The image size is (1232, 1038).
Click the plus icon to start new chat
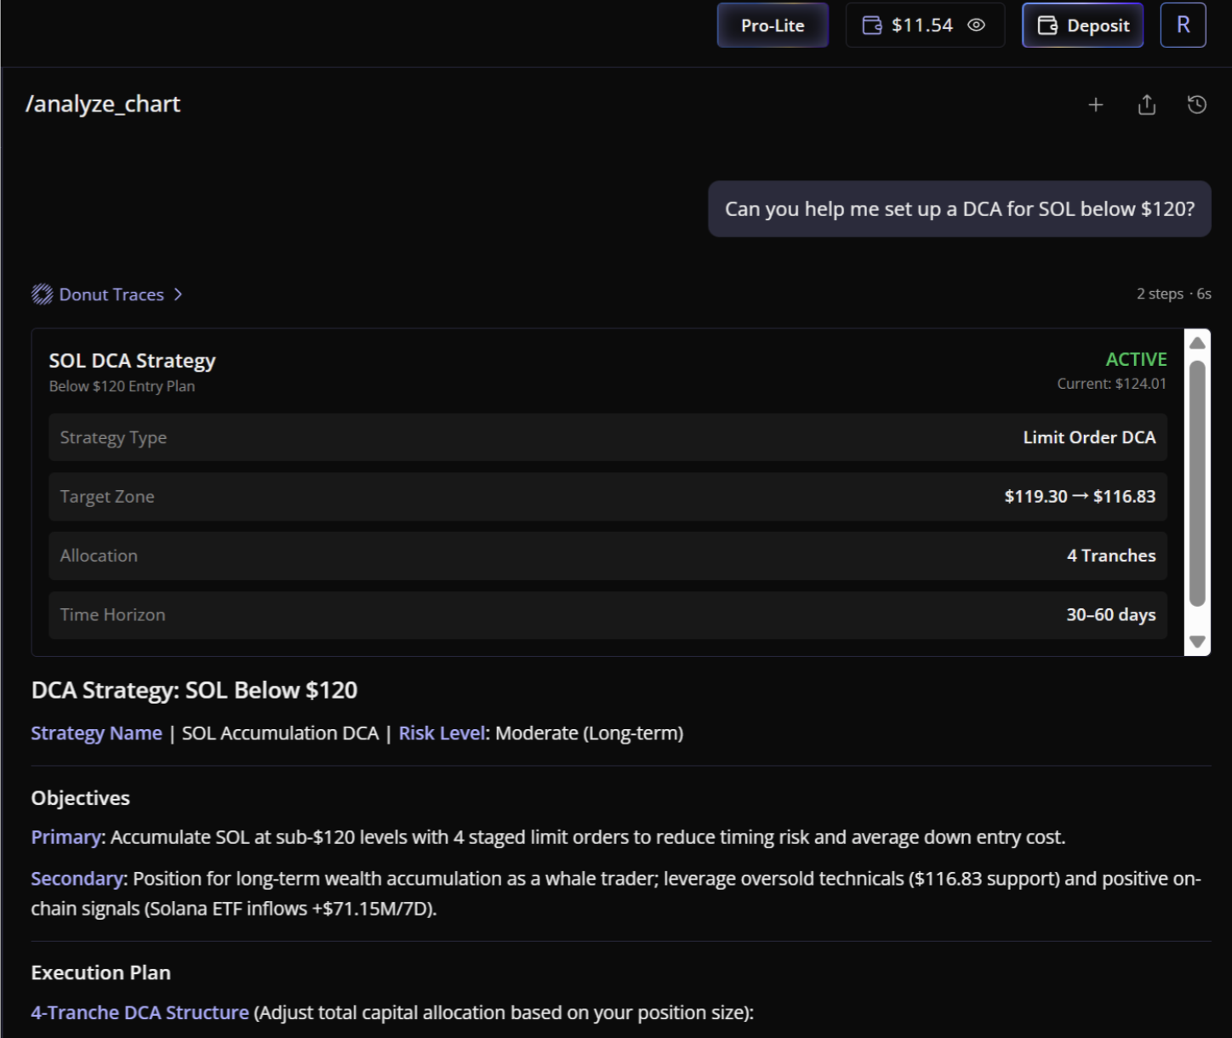coord(1096,105)
